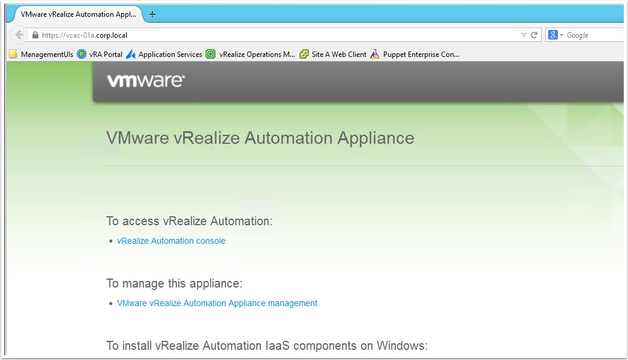
Task: Open the vRA Portal bookmark
Action: tap(100, 54)
